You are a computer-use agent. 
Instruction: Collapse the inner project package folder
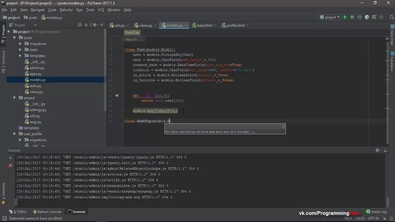pyautogui.click(x=15, y=98)
